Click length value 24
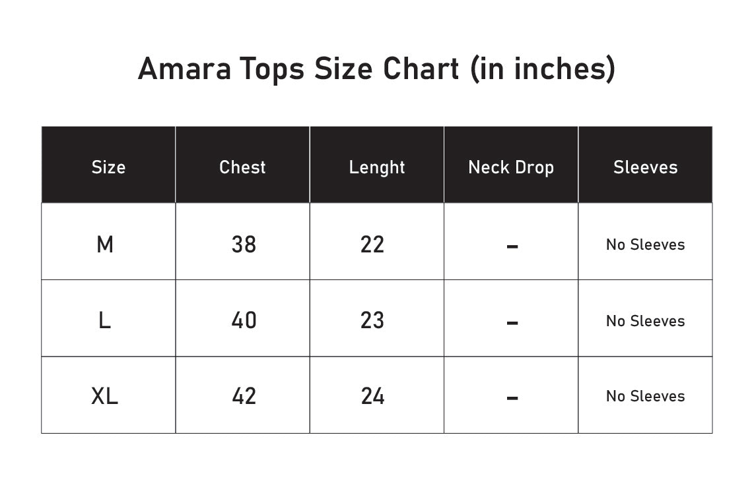The width and height of the screenshot is (754, 489). tap(372, 396)
